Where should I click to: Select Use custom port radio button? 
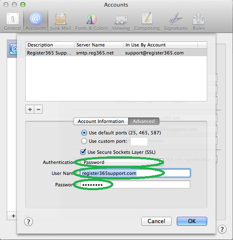84,141
